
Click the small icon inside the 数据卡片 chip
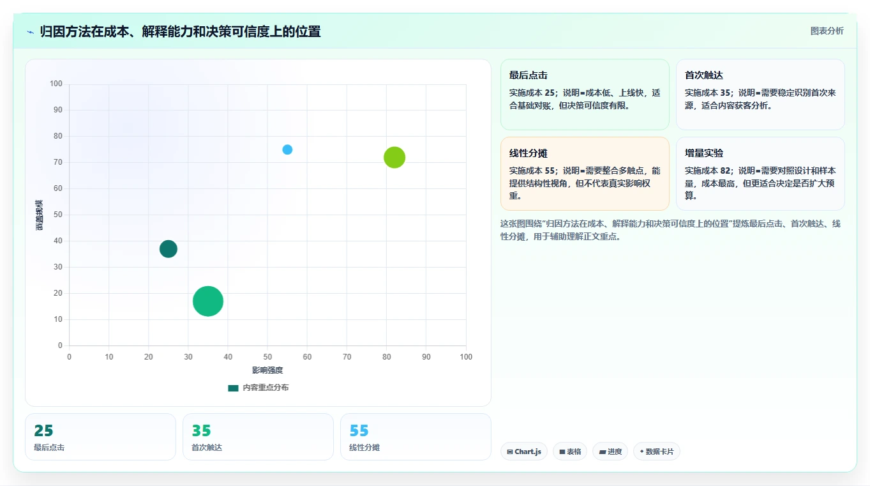(642, 452)
